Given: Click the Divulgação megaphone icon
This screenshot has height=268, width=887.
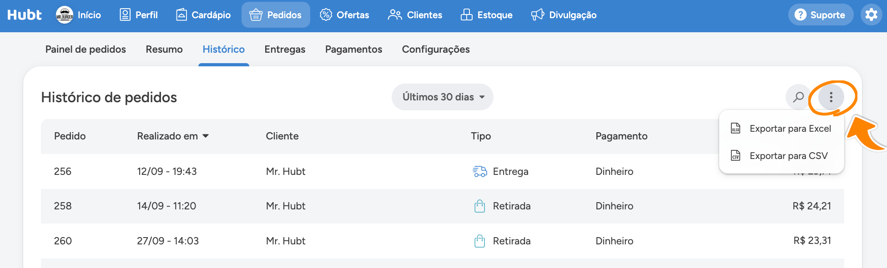Looking at the screenshot, I should tap(538, 15).
